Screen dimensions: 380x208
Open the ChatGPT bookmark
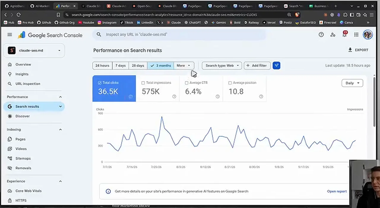click(193, 23)
